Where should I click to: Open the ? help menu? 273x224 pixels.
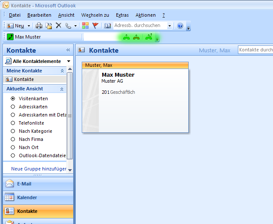(163, 15)
